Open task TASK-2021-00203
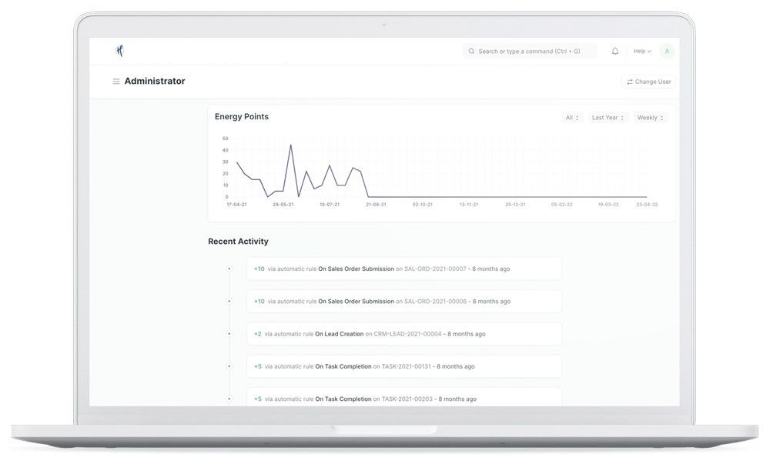This screenshot has width=770, height=474. click(x=407, y=399)
